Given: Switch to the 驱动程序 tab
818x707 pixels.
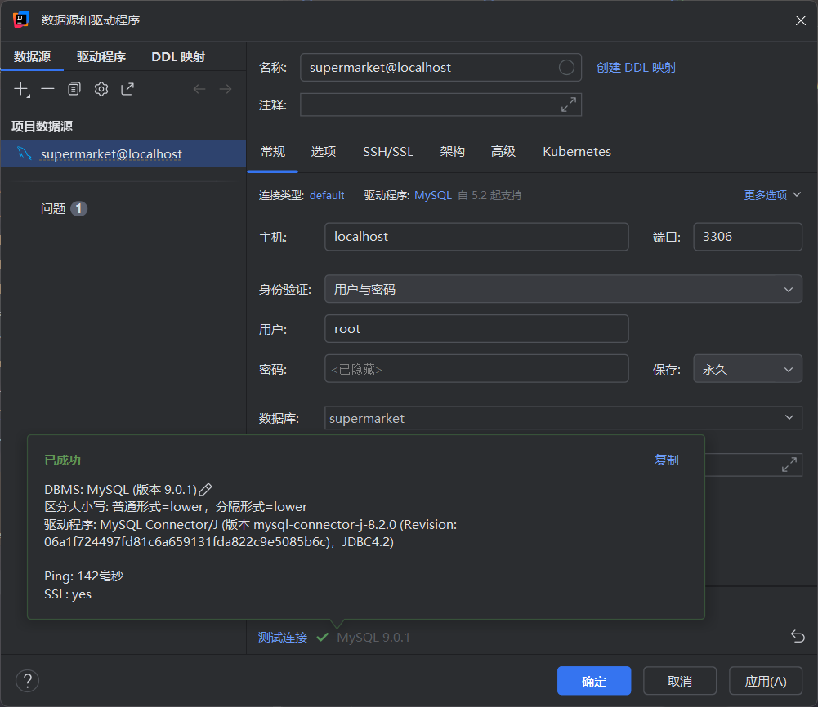Looking at the screenshot, I should click(x=101, y=57).
